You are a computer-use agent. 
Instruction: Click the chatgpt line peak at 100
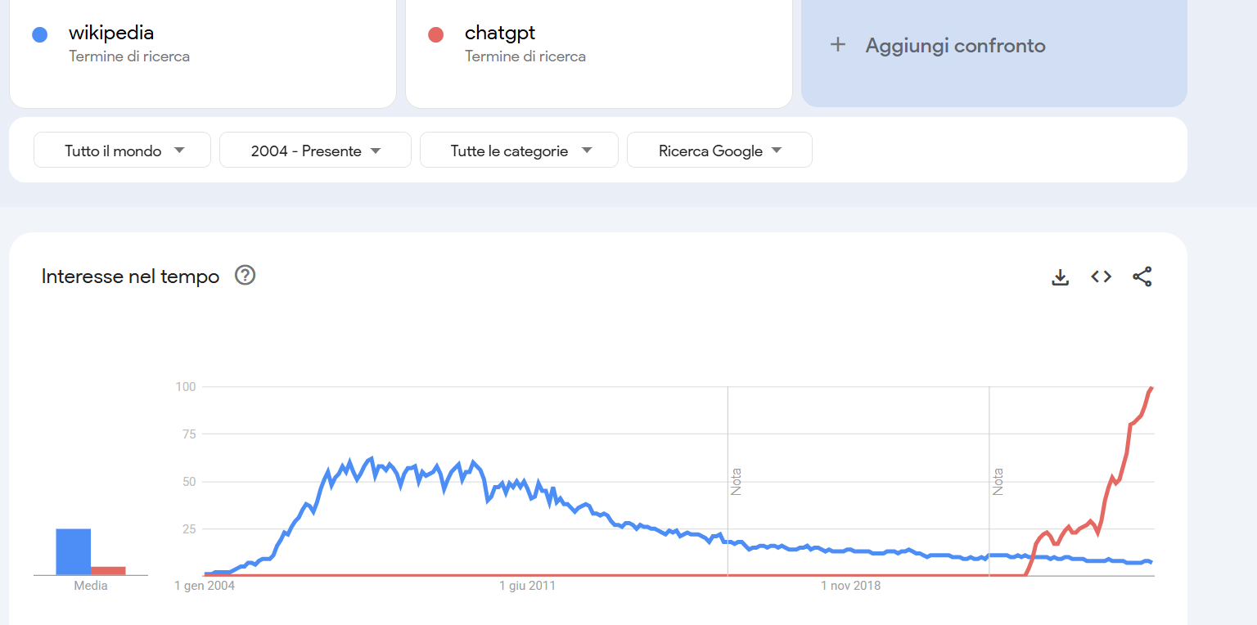click(x=1151, y=388)
